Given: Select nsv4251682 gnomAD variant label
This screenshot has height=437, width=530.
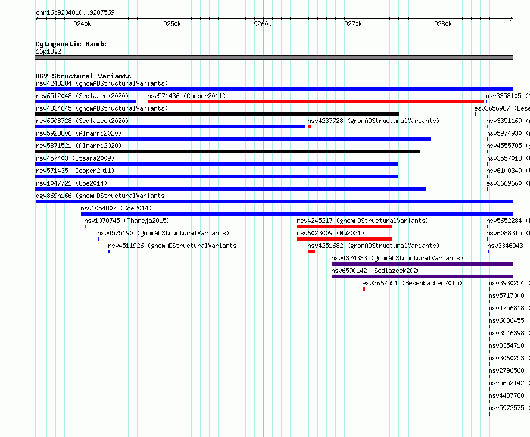Looking at the screenshot, I should (373, 246).
